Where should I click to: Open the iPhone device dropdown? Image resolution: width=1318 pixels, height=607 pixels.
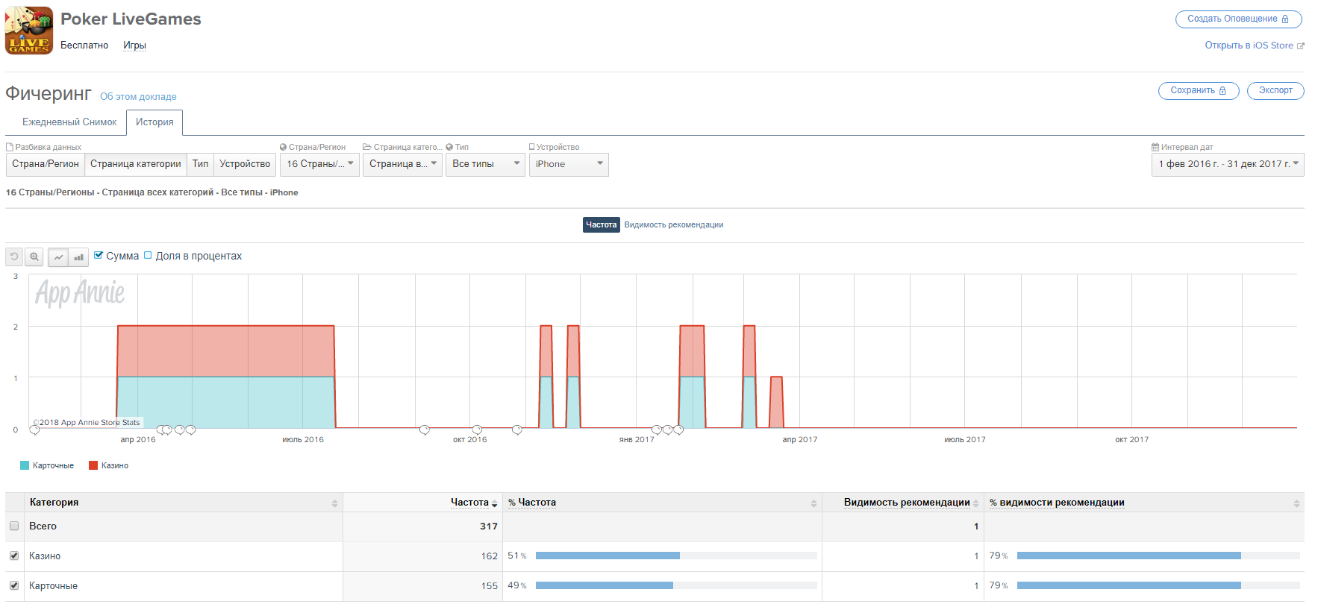coord(569,164)
